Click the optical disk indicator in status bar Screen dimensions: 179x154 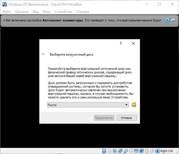click(110, 151)
